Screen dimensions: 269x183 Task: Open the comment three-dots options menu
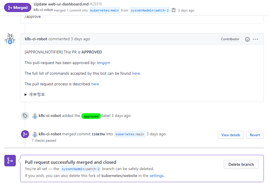point(255,39)
